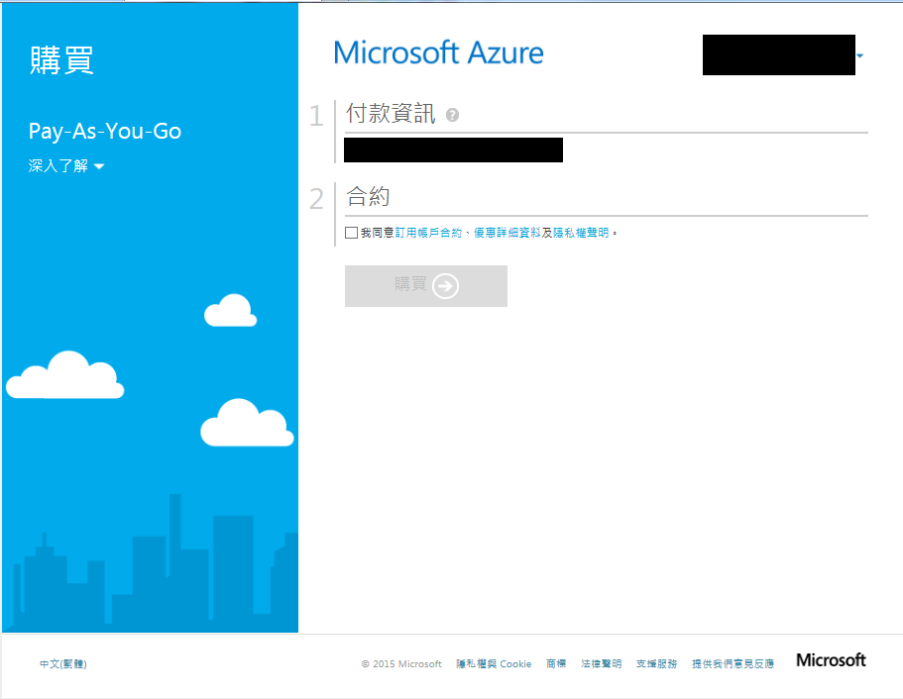Open the 提供我們意見反應 footer link
Image resolution: width=903 pixels, height=699 pixels.
pyautogui.click(x=733, y=664)
